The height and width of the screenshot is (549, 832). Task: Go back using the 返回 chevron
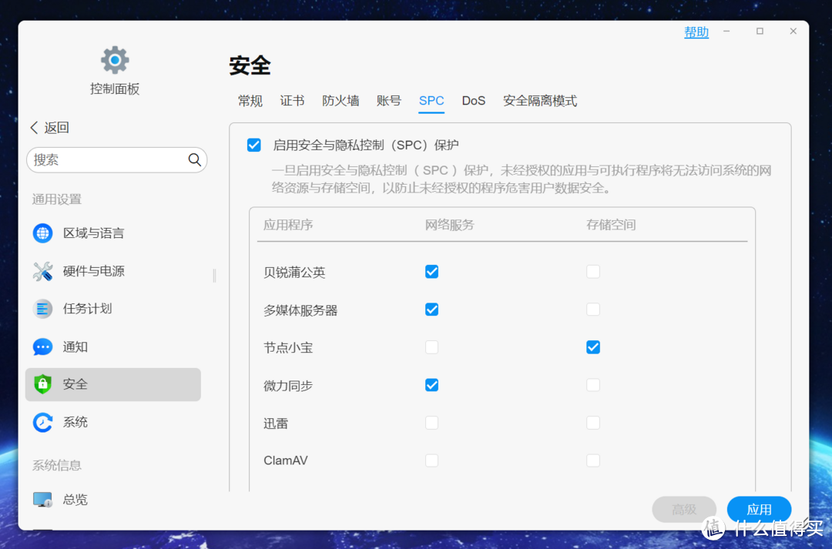tap(35, 128)
